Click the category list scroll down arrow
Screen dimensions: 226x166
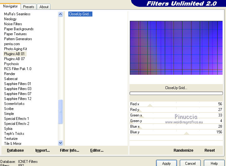click(x=60, y=143)
